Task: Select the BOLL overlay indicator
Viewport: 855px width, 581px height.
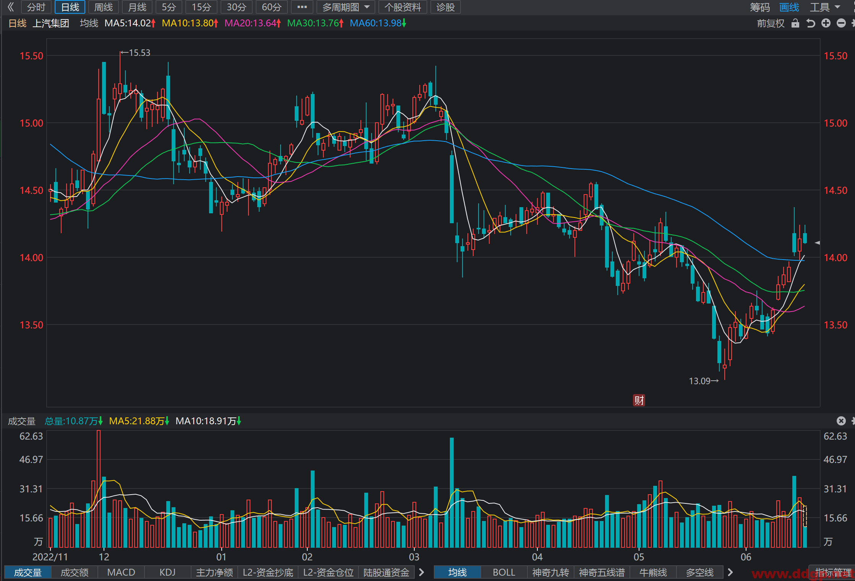Action: click(x=504, y=572)
